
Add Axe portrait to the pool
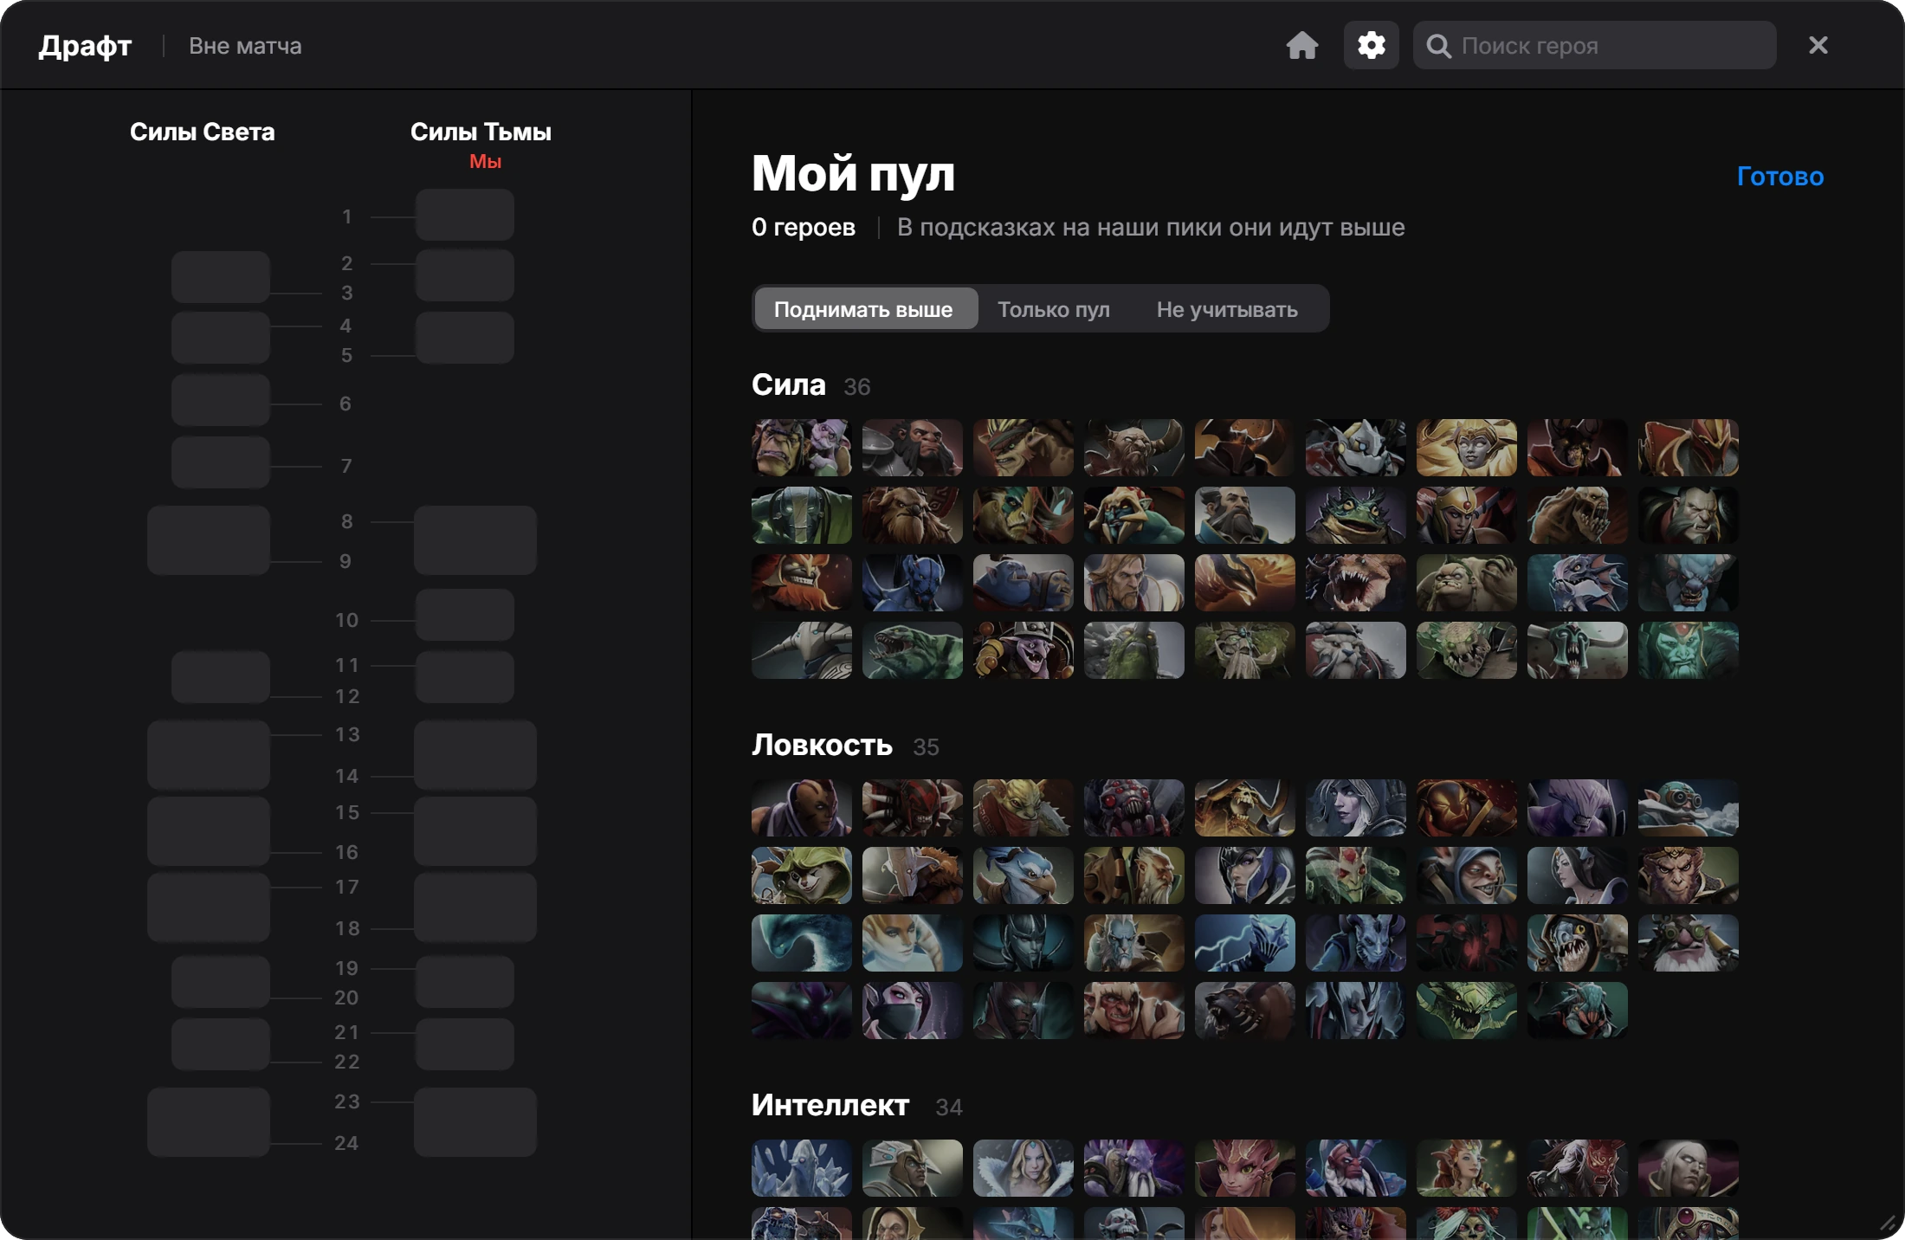912,448
